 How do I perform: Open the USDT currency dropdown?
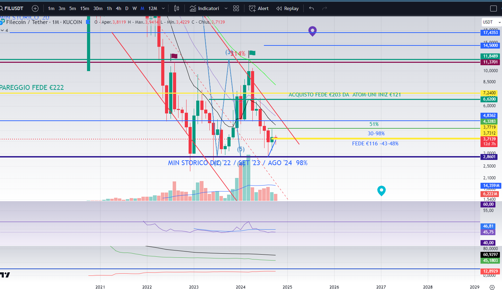point(492,22)
